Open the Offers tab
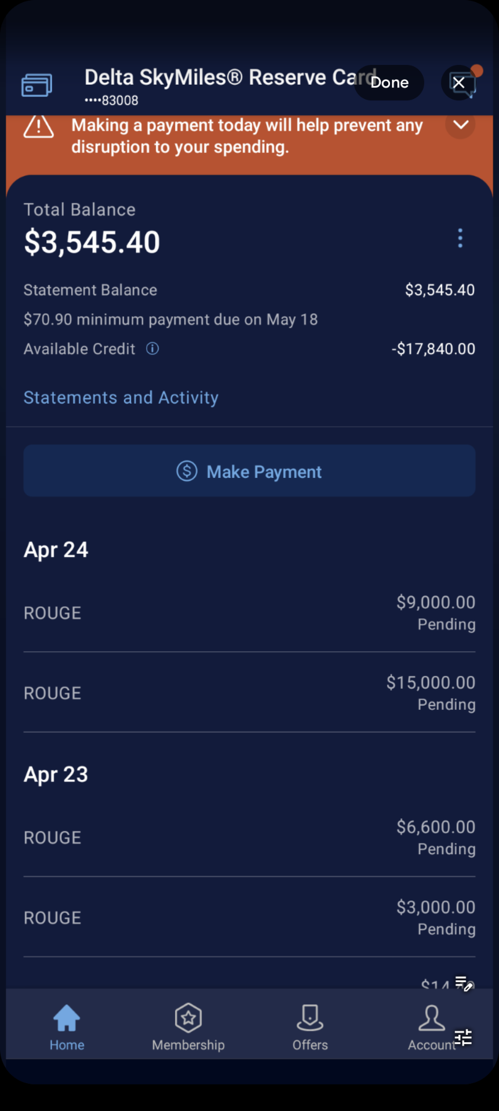The height and width of the screenshot is (1111, 499). click(x=310, y=1027)
